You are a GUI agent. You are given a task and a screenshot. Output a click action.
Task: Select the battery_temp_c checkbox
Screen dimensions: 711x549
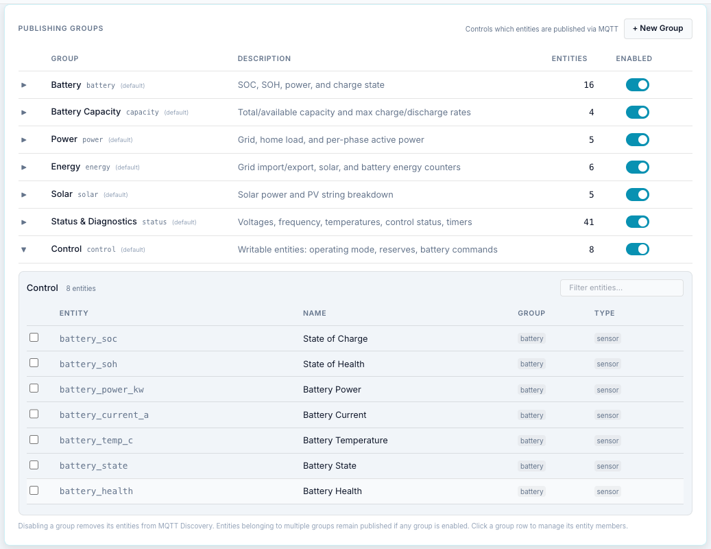pos(34,440)
